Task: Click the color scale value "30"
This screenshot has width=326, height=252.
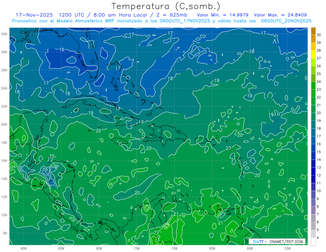Action: pyautogui.click(x=319, y=35)
